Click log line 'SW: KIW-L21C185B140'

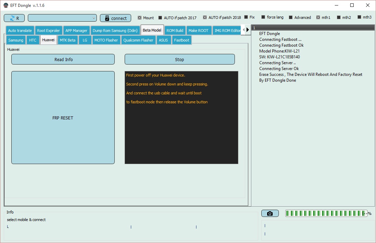280,57
